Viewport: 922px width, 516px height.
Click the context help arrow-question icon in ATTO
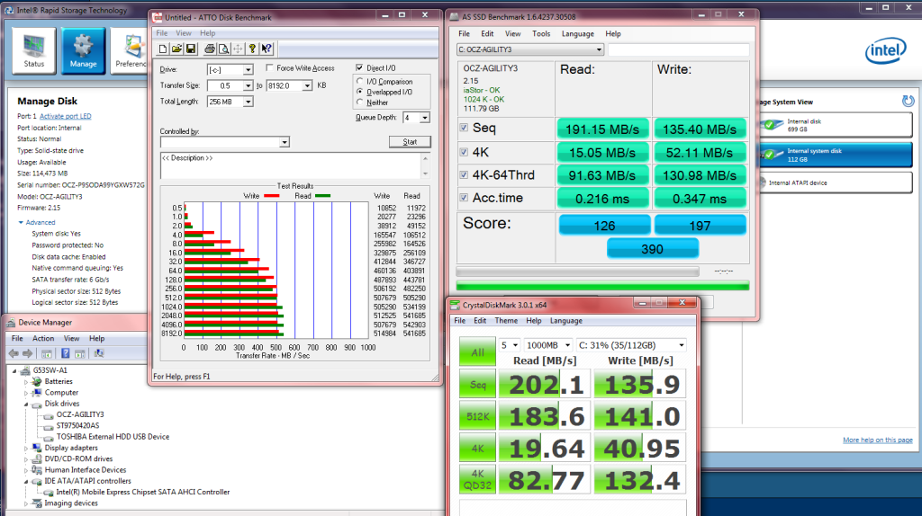click(x=267, y=49)
